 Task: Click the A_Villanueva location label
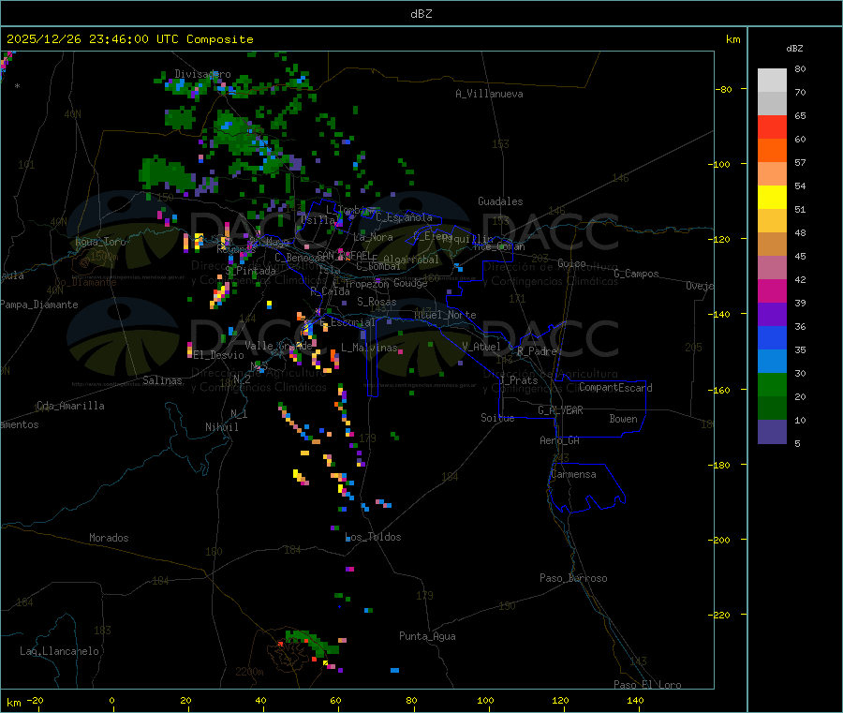tap(489, 94)
